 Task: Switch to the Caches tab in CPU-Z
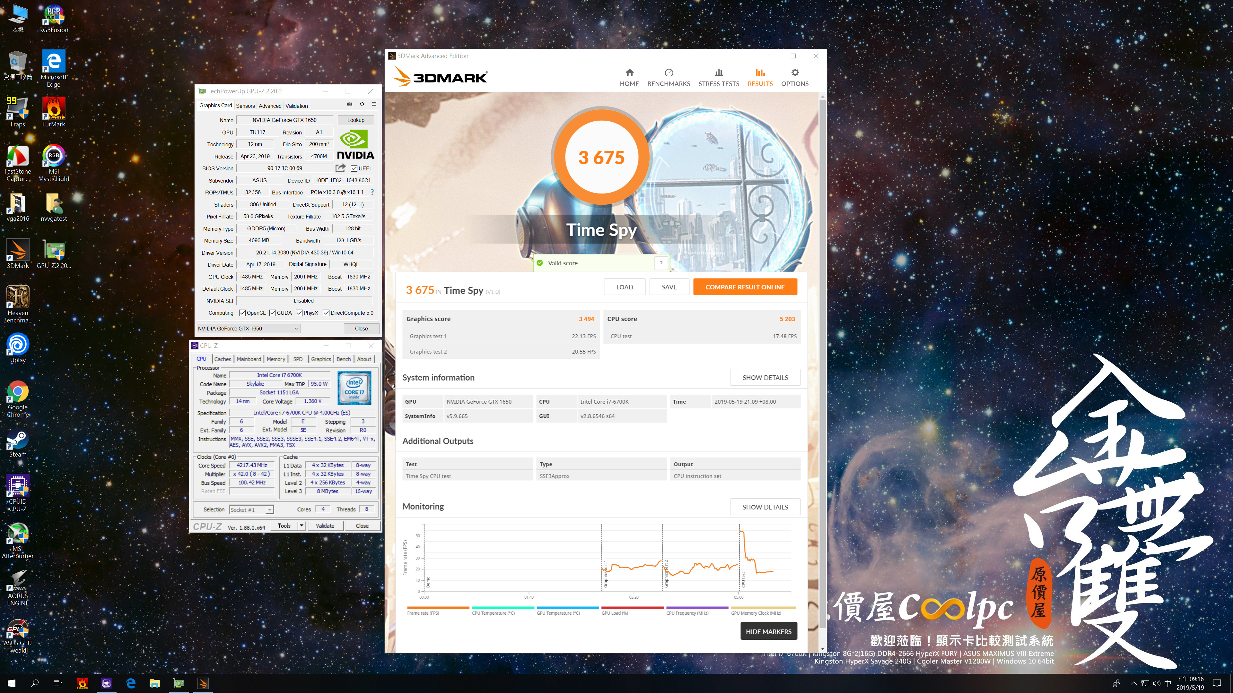point(223,359)
